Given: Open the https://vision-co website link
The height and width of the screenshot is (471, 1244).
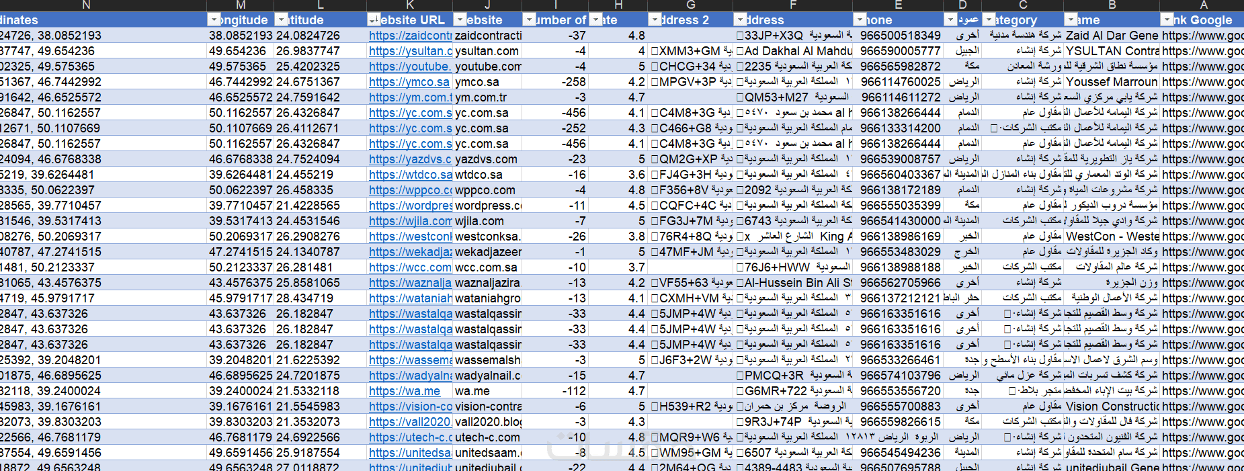Looking at the screenshot, I should point(410,406).
